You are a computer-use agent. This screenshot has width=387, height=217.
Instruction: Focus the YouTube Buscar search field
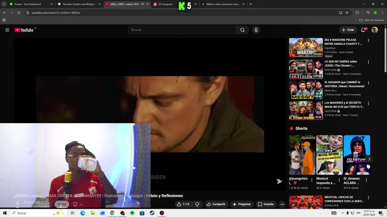[182, 30]
